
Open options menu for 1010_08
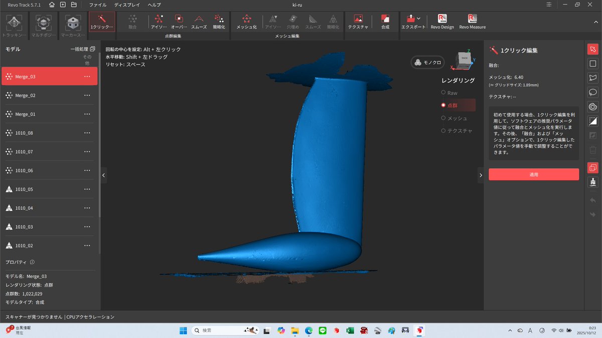pyautogui.click(x=87, y=133)
